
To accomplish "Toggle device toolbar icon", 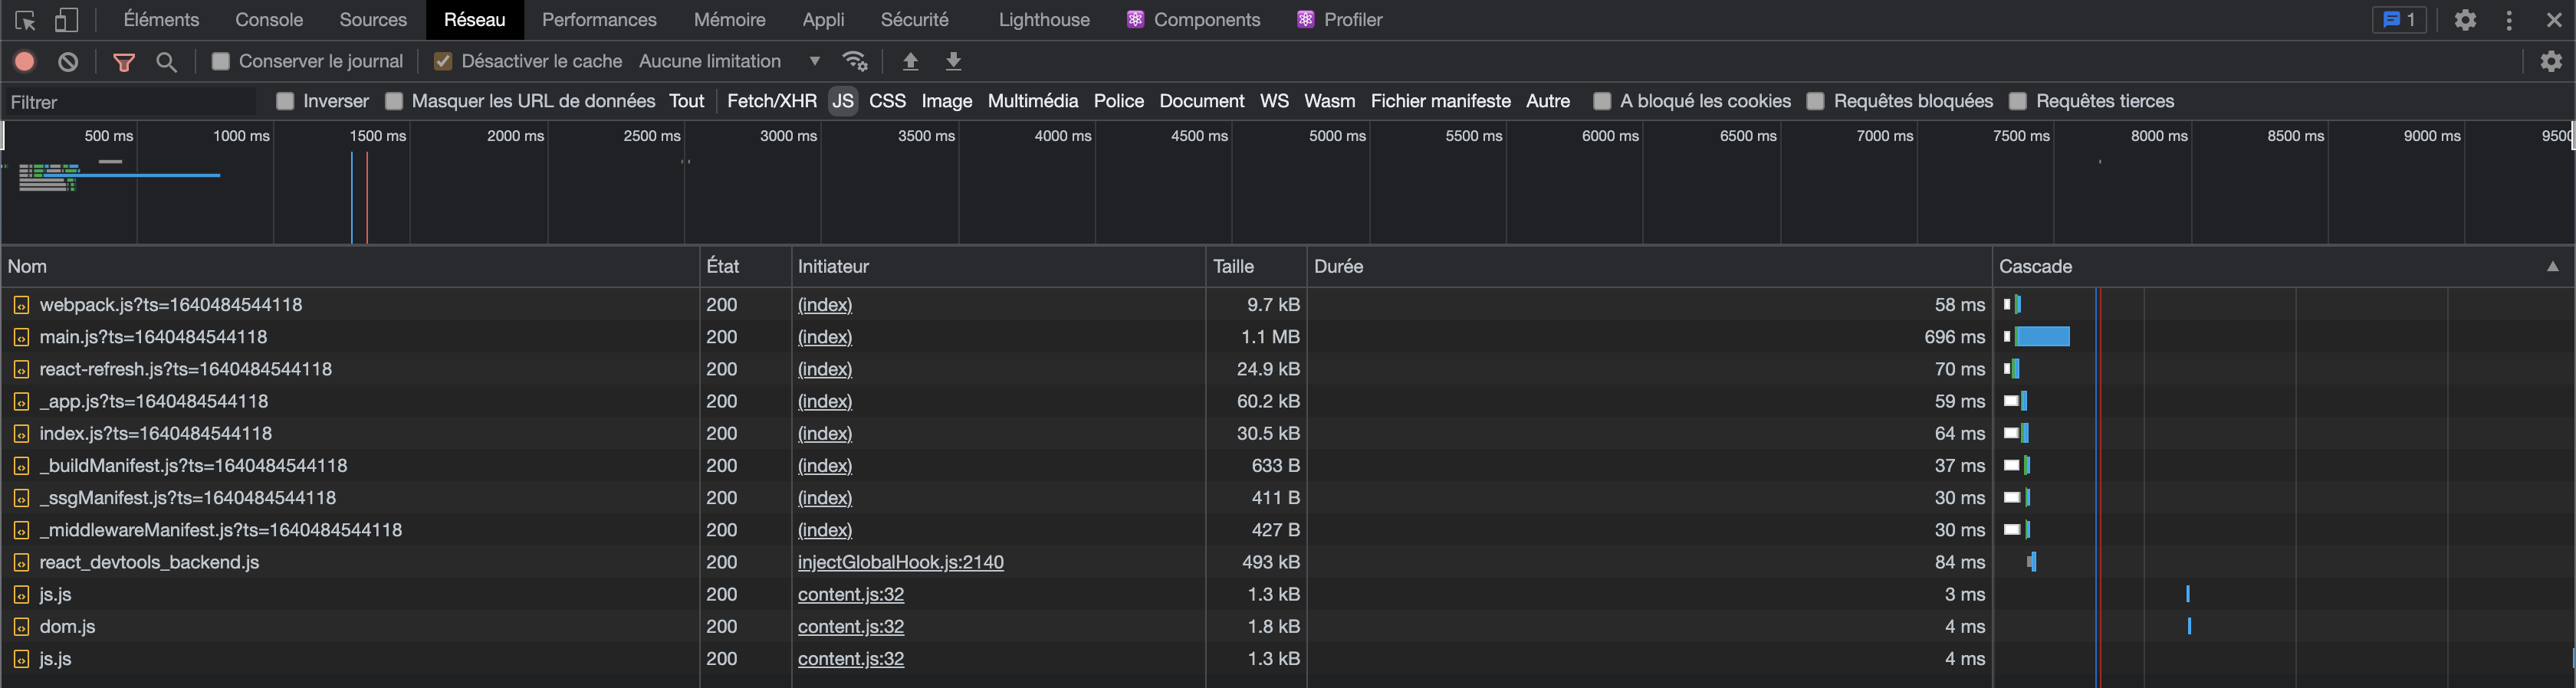I will pyautogui.click(x=66, y=20).
